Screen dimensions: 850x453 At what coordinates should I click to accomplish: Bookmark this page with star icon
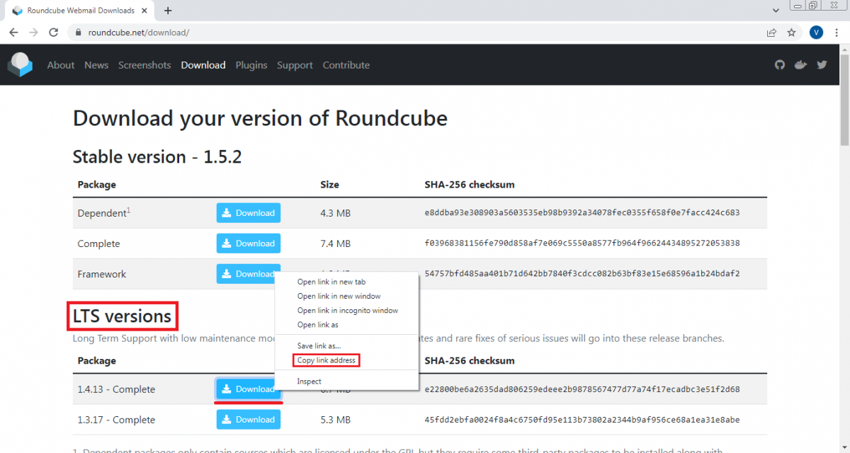tap(791, 33)
